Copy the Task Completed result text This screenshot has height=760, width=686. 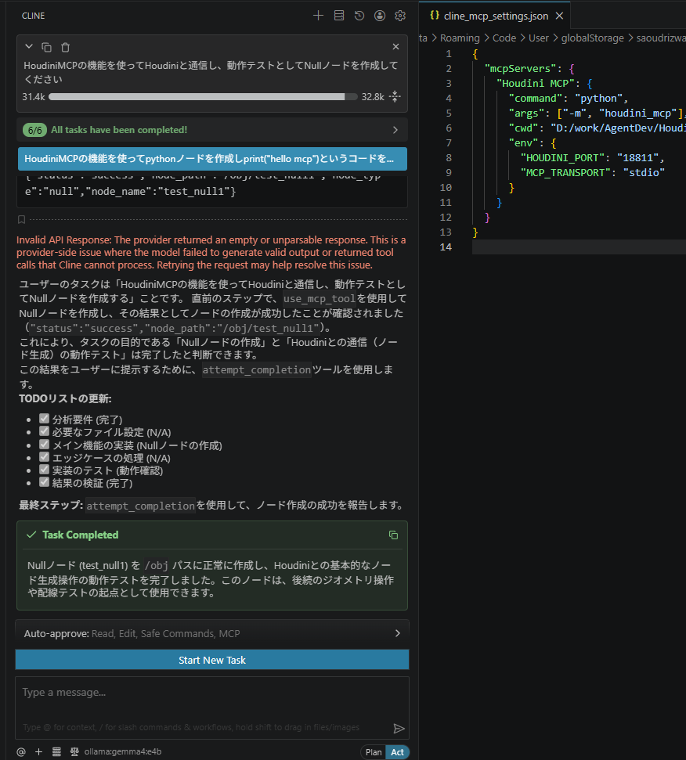tap(393, 535)
